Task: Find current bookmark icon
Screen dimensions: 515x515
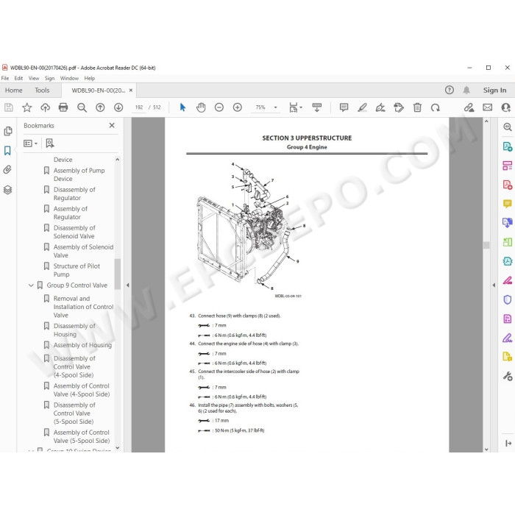Action: (49, 143)
